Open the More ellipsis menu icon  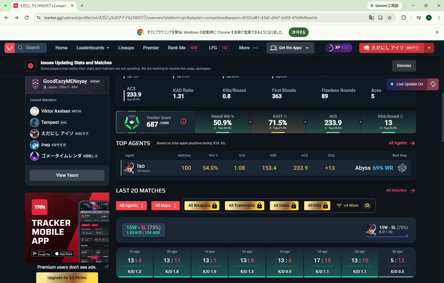point(255,48)
